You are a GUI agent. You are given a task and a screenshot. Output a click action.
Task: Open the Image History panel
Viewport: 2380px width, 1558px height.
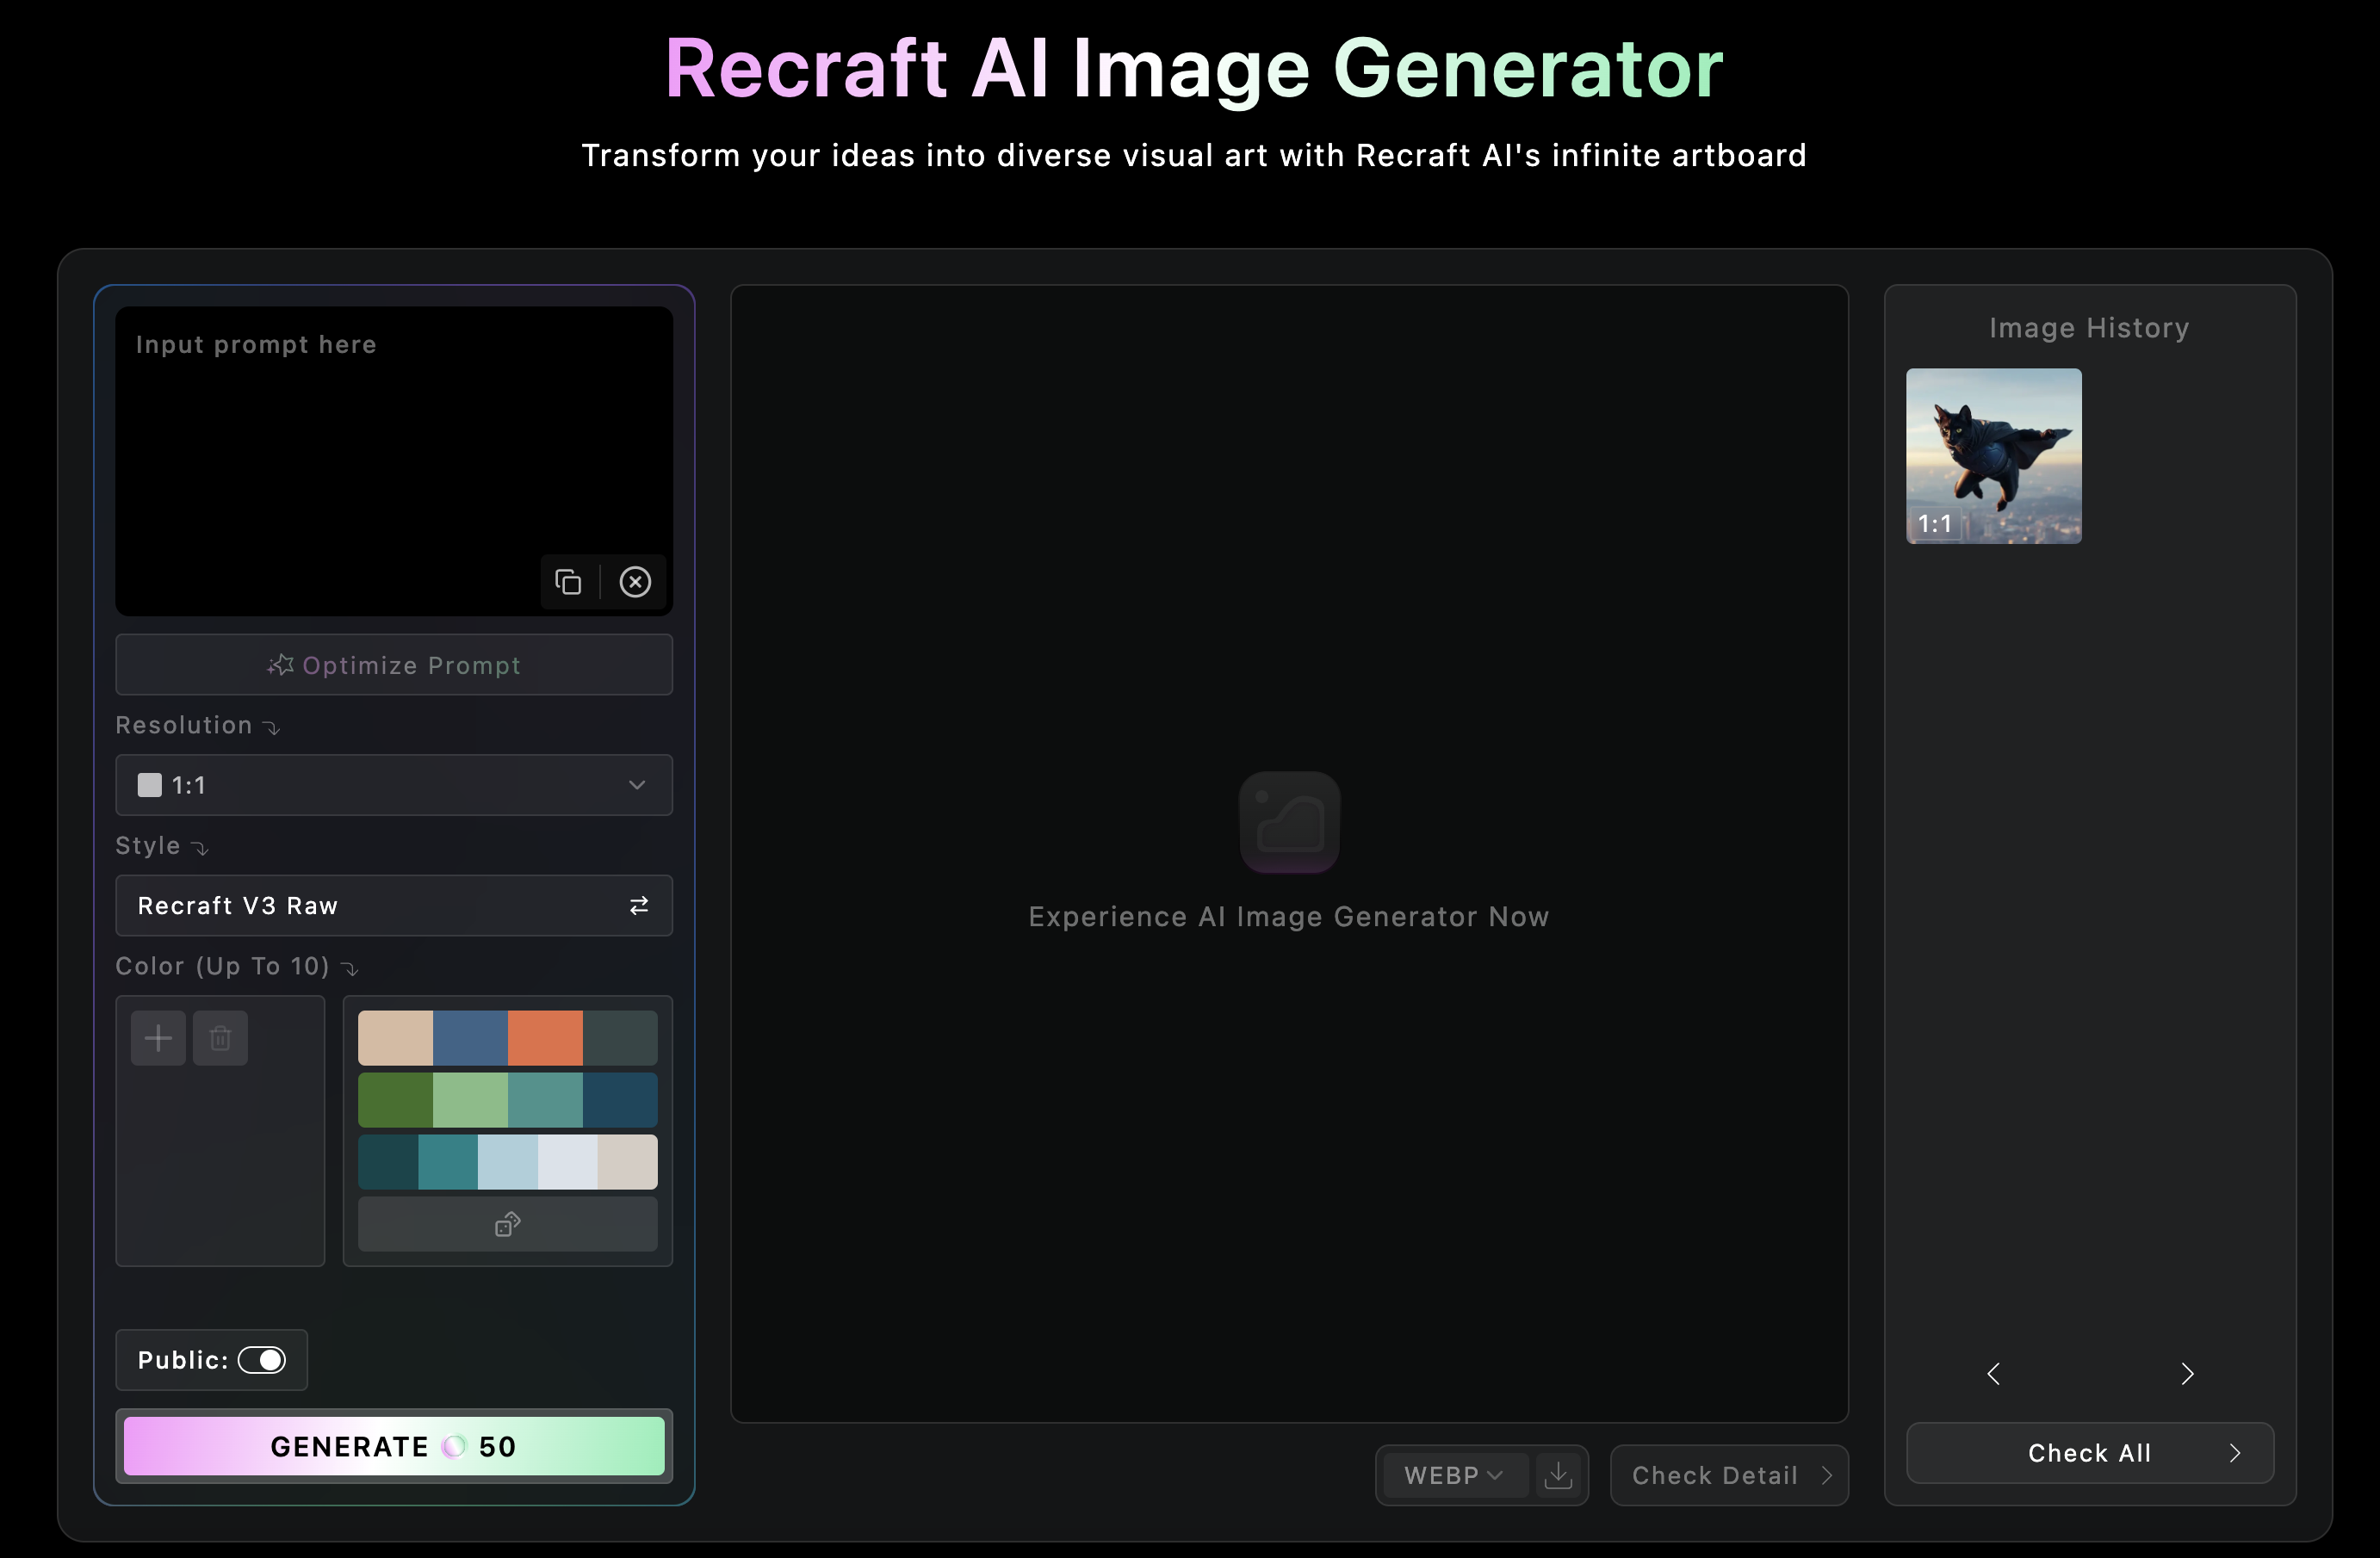[x=2088, y=327]
